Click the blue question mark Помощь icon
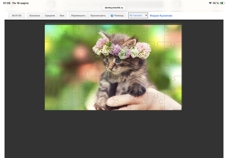 (x=112, y=16)
